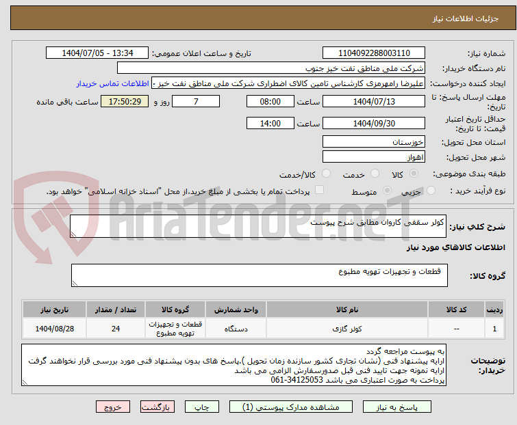The width and height of the screenshot is (517, 425).
Task: Click the need date cell 1404/08/28
Action: point(54,328)
